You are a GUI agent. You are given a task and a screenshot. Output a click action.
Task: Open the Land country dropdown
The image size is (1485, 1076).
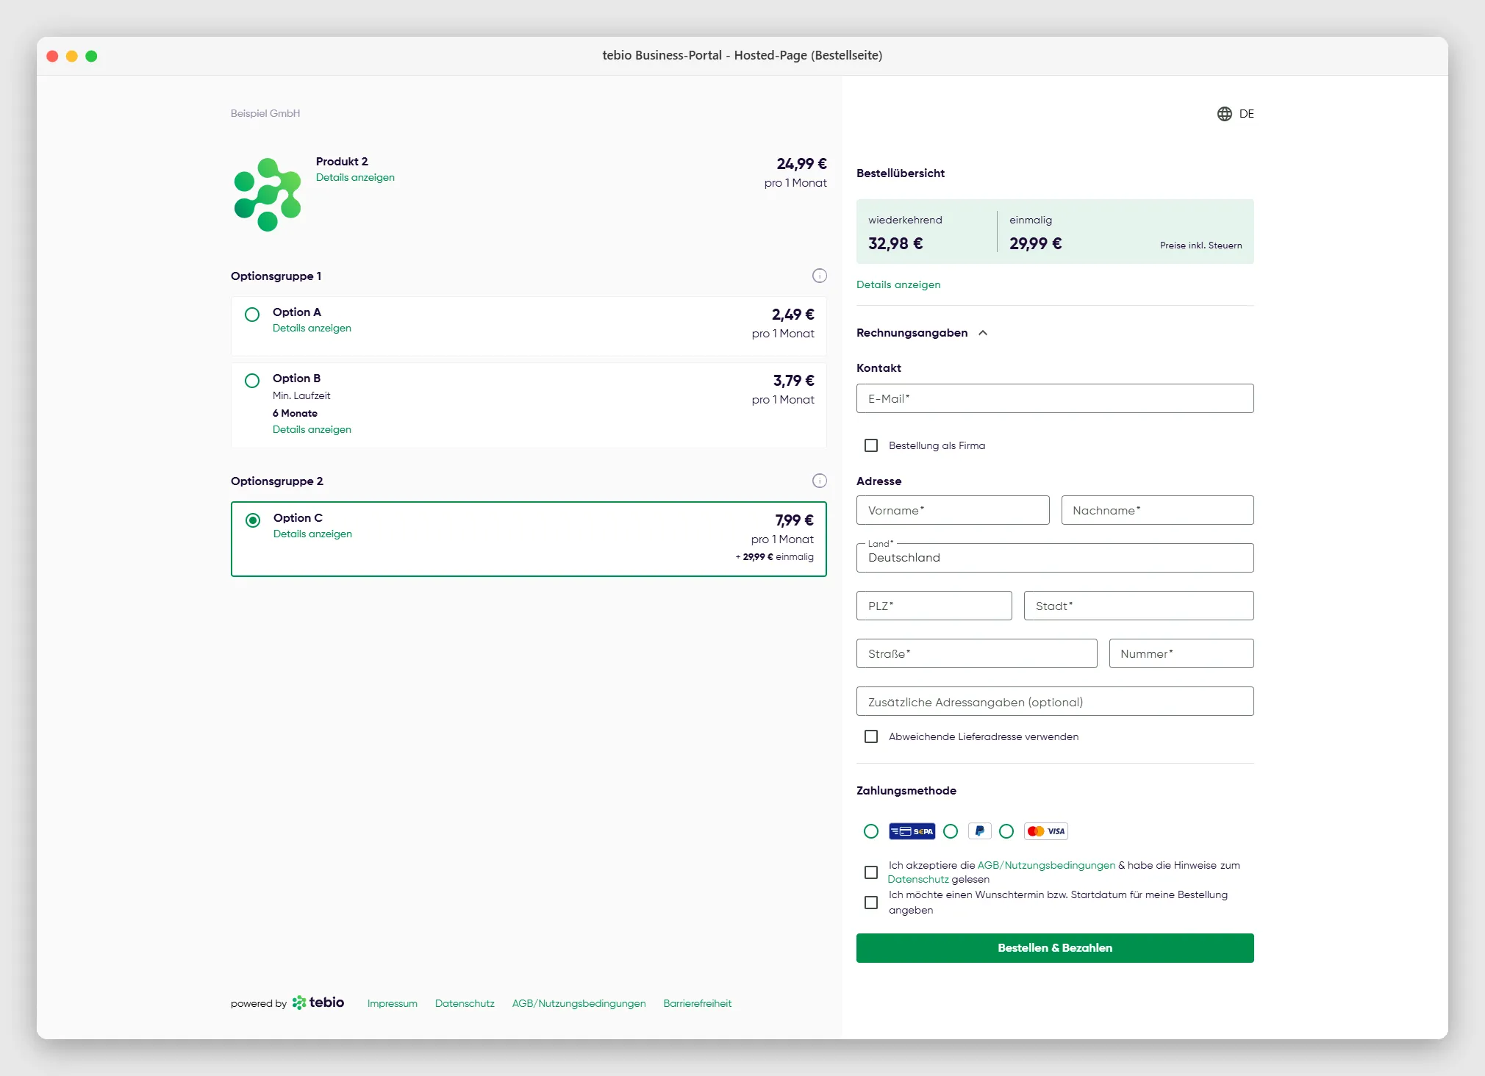click(1055, 558)
